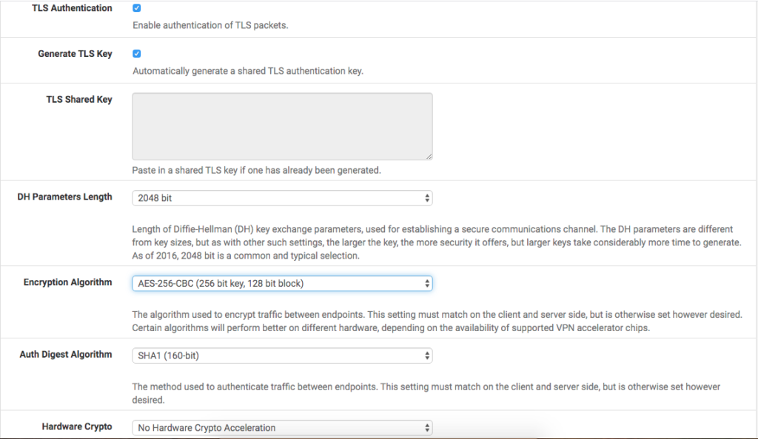Viewport: 758px width, 439px height.
Task: Open the Encryption Algorithm AES-256-CBC dropdown
Action: pyautogui.click(x=282, y=283)
